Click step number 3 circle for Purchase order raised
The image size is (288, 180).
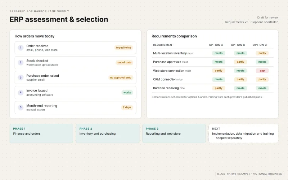21,77
